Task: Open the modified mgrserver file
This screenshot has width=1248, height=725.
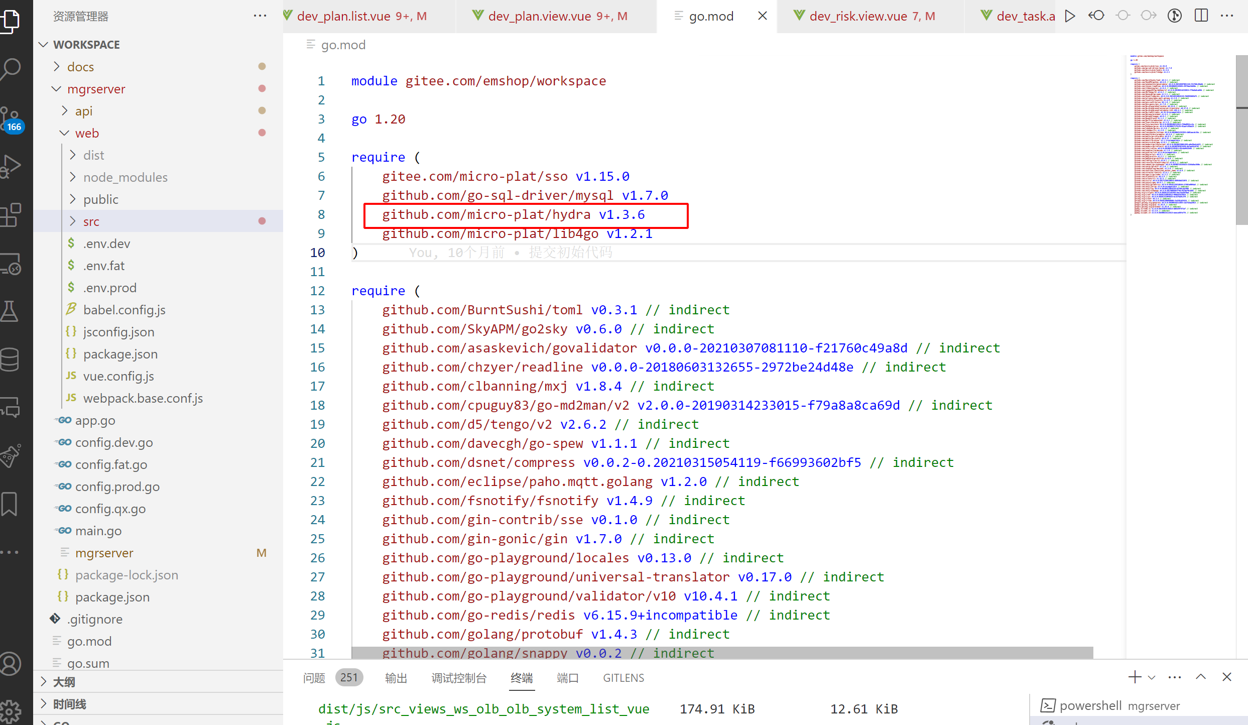Action: [104, 553]
